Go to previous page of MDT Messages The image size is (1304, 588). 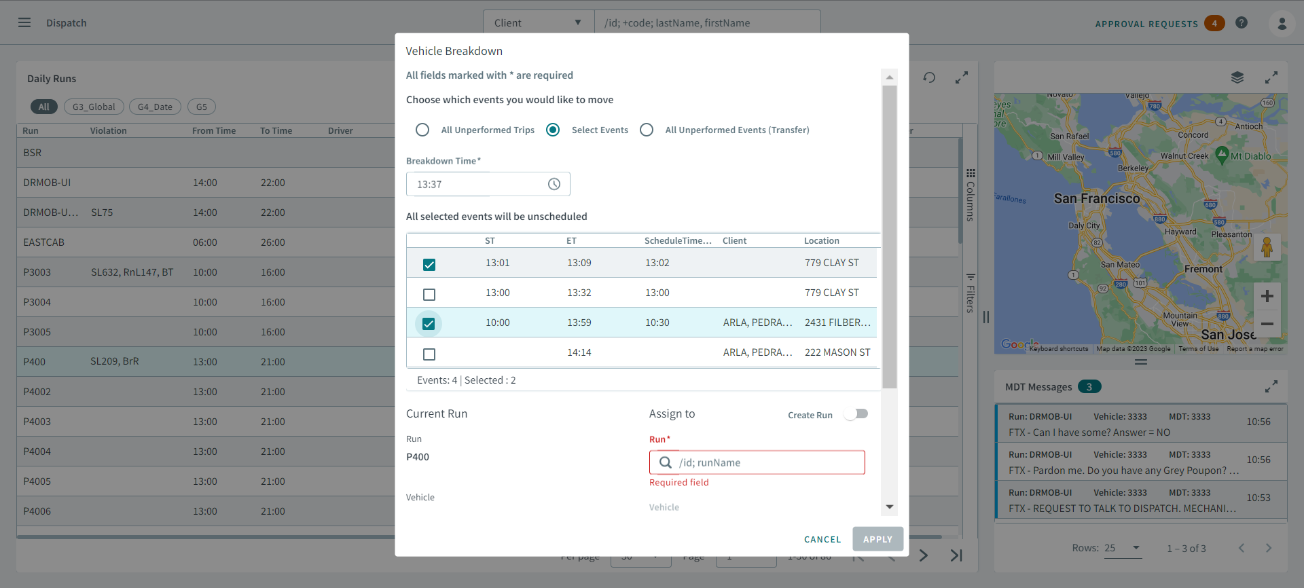click(x=1242, y=548)
